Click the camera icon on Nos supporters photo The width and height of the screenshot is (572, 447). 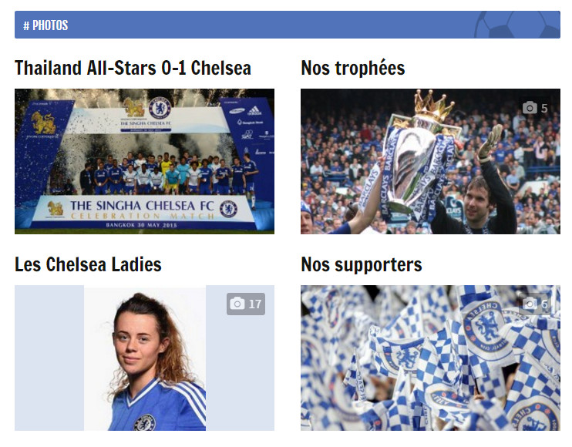point(530,304)
